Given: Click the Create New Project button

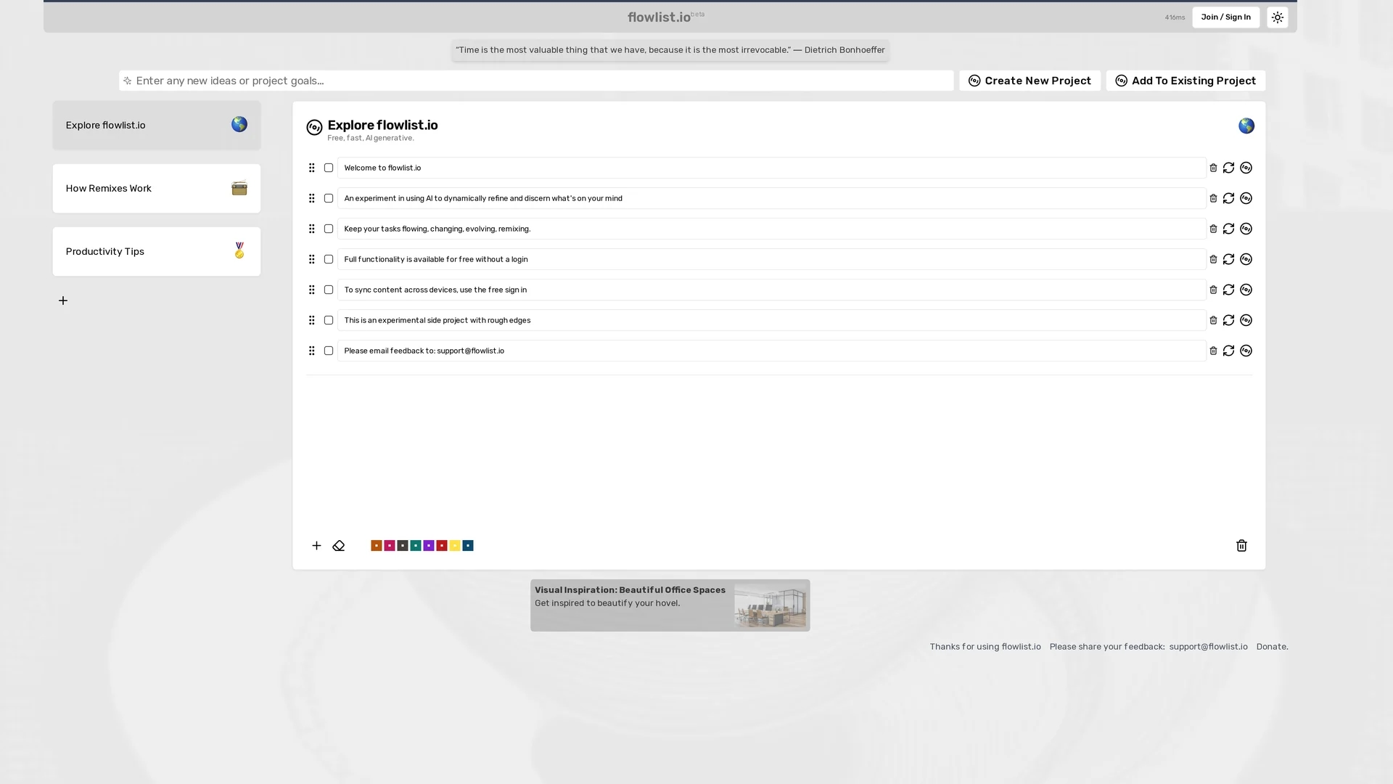Looking at the screenshot, I should point(1030,81).
